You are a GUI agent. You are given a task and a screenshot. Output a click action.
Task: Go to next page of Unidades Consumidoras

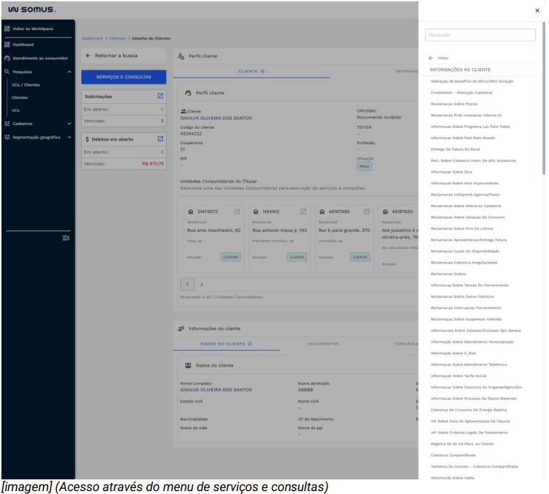(202, 284)
